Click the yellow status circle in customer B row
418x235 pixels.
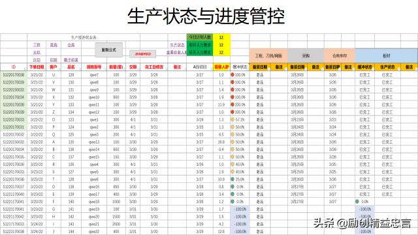pos(233,149)
